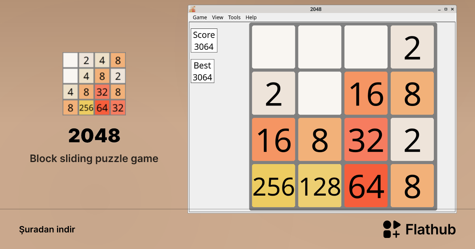
Task: Select the 32 tile on the game board
Action: (x=366, y=140)
